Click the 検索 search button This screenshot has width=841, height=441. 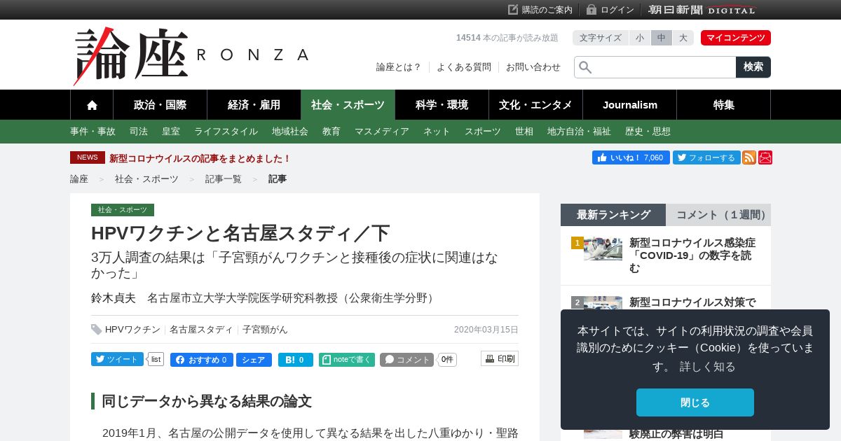coord(753,67)
